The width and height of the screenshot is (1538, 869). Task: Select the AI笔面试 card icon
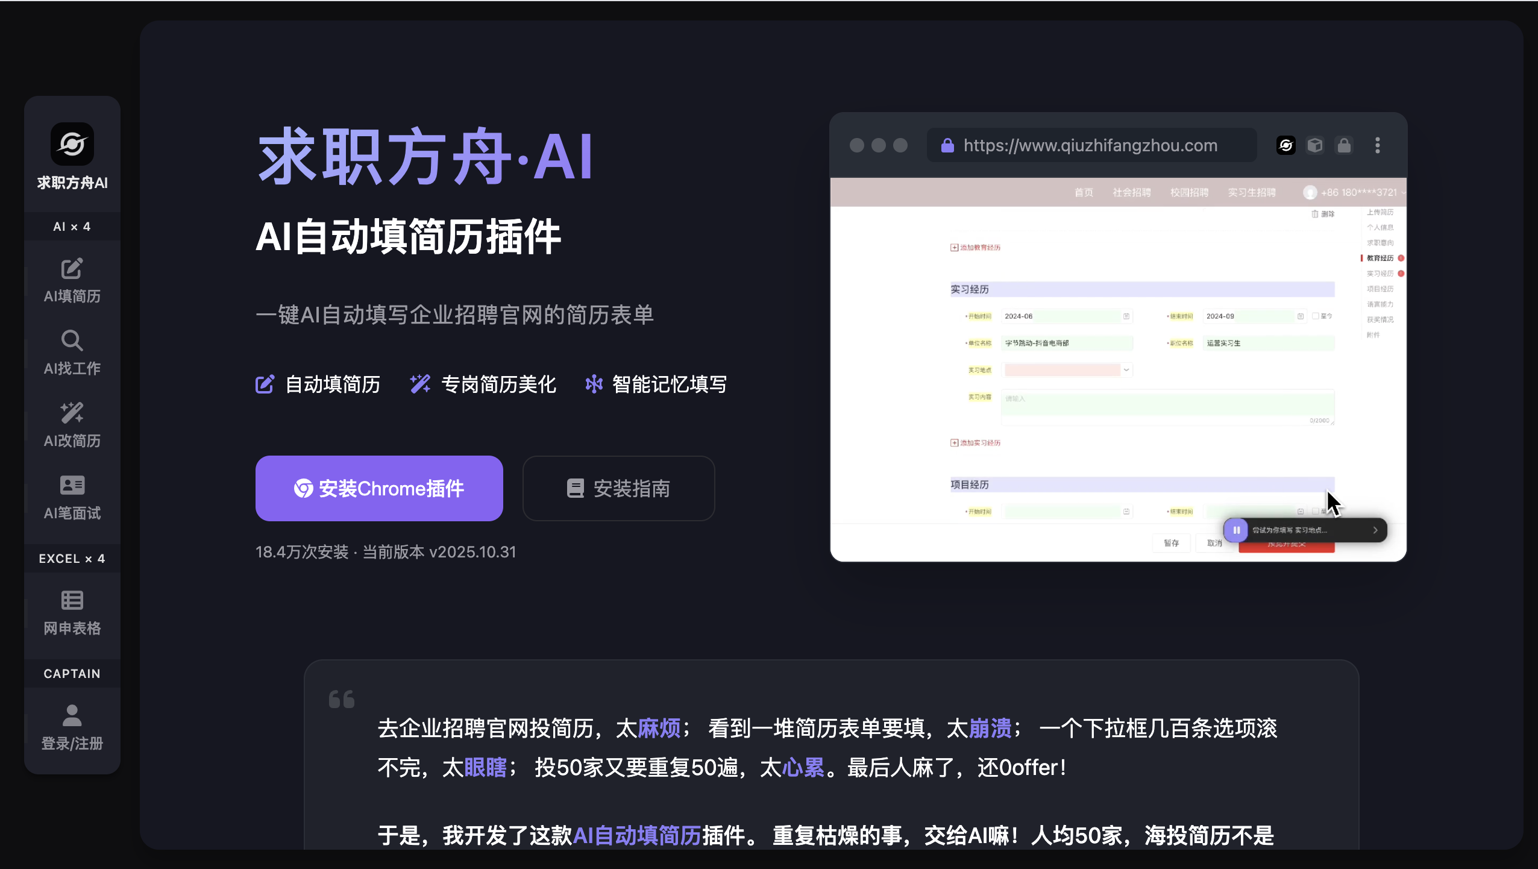pos(72,486)
